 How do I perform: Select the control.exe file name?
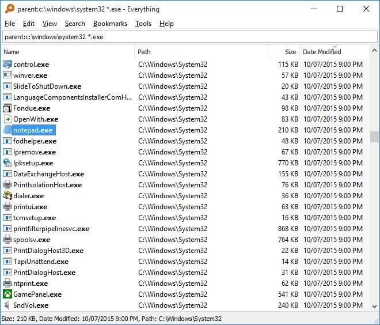(31, 65)
